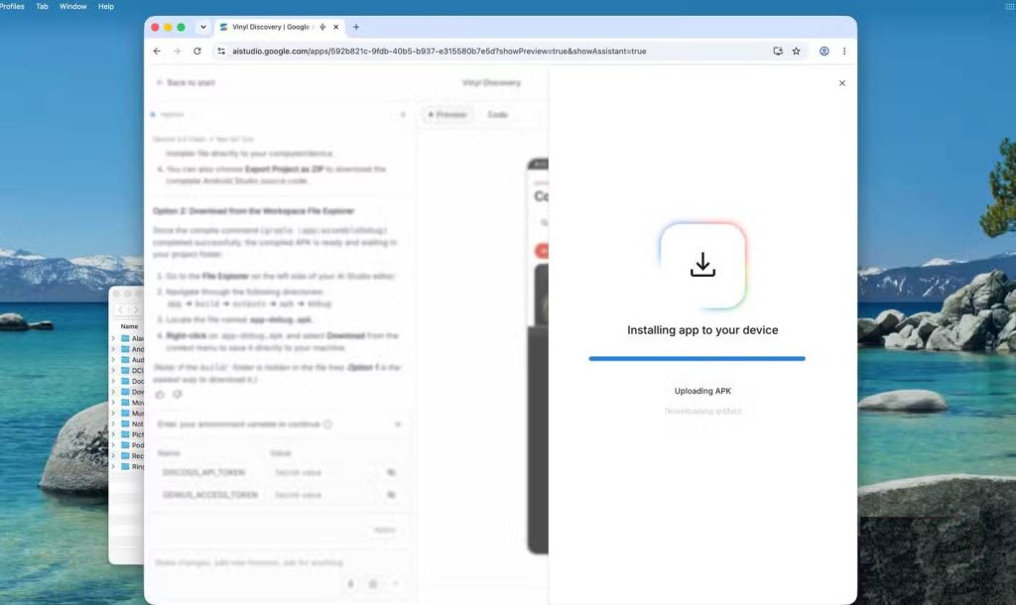Give thumbs up to the assistant response
The width and height of the screenshot is (1016, 605).
[x=160, y=395]
